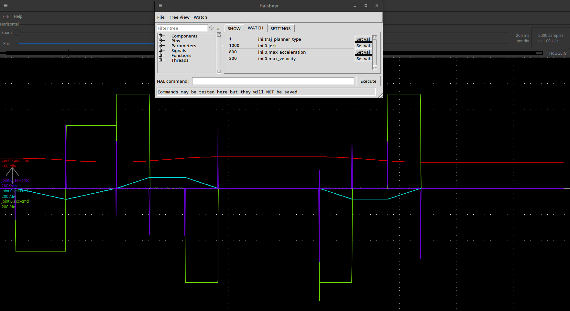Click Set val for ini.0.jerk
Image resolution: width=570 pixels, height=311 pixels.
click(x=363, y=46)
